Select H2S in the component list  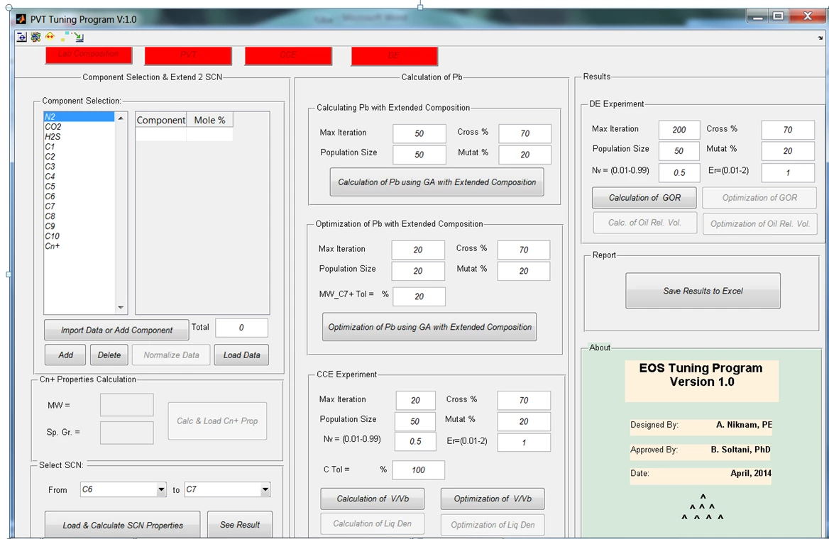53,137
